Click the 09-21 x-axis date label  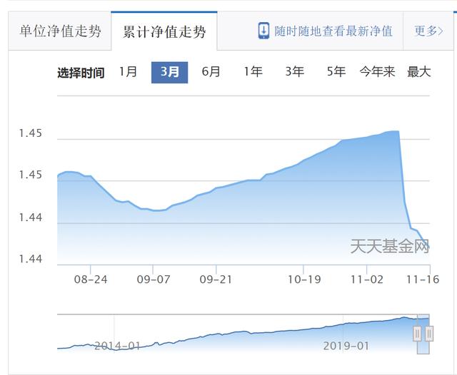[216, 279]
